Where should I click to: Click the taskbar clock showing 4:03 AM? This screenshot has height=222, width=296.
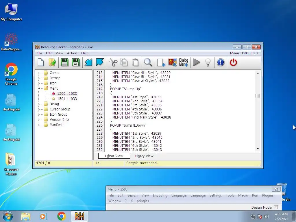[x=281, y=216]
